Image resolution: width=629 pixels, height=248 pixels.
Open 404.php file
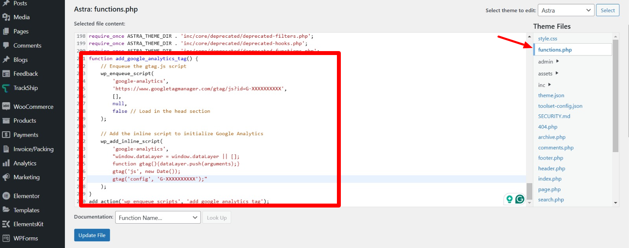click(x=548, y=127)
